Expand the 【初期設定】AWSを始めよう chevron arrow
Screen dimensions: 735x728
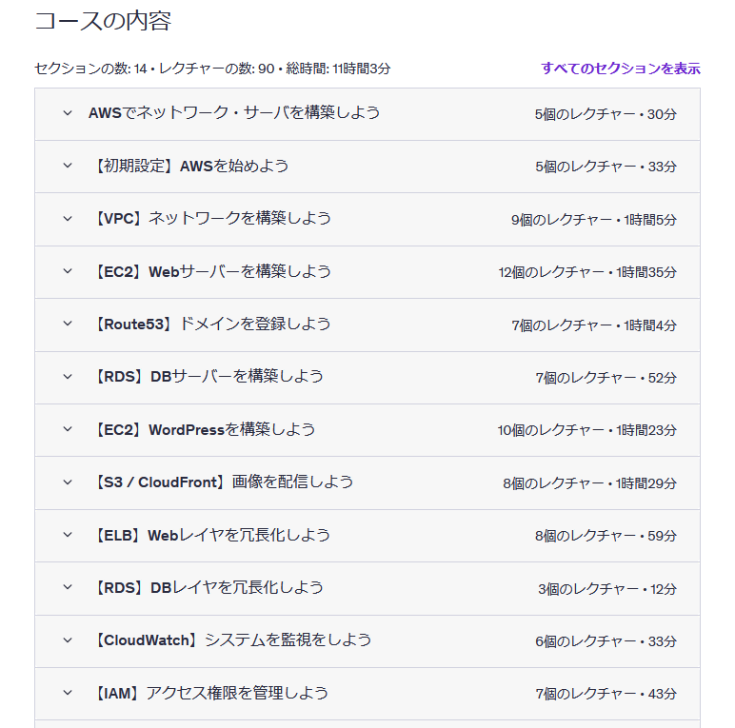click(68, 166)
